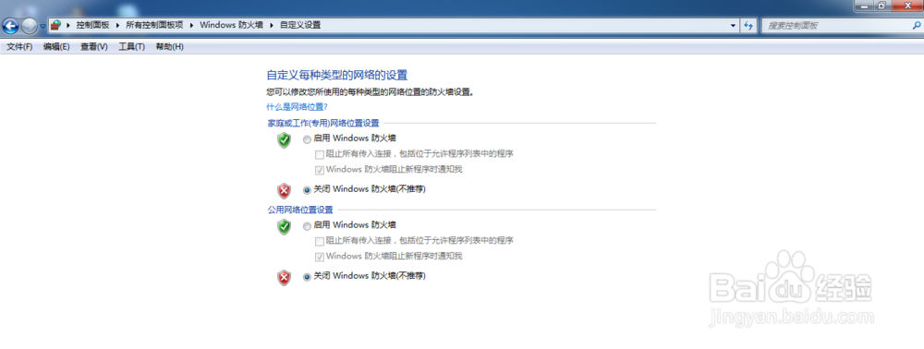Open the 查看(V) menu
Screen dimensions: 924x349
94,46
